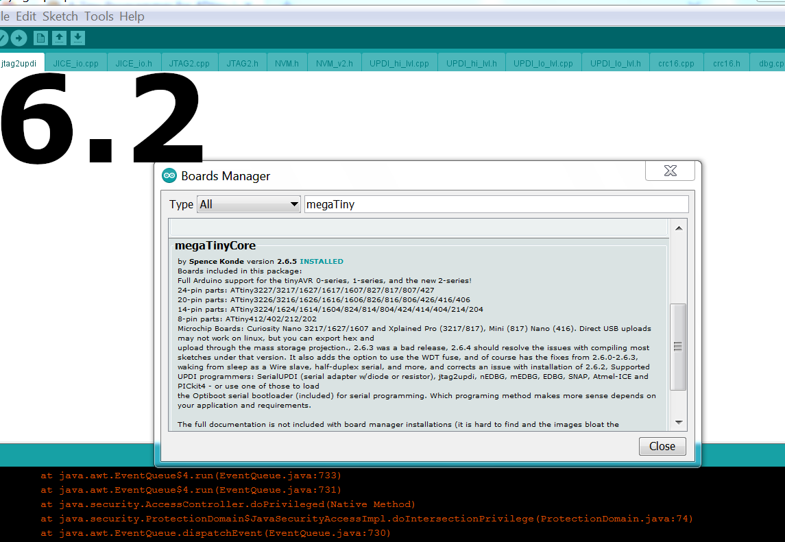
Task: Switch to the JTAG2.cpp tab
Action: tap(189, 64)
